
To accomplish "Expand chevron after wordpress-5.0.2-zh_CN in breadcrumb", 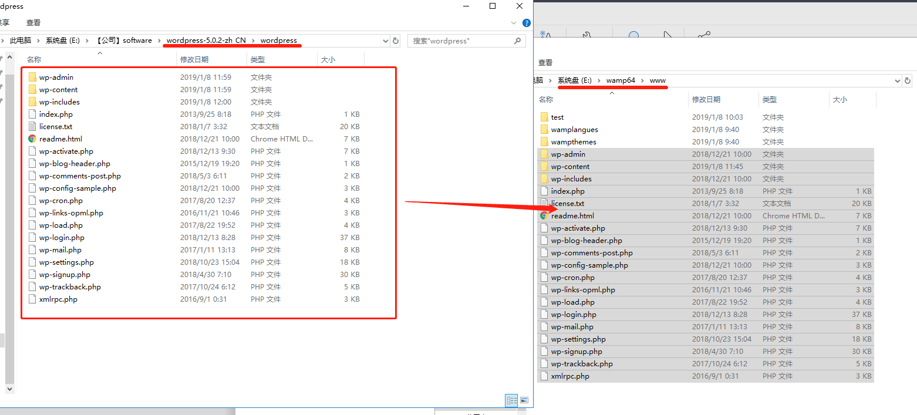I will [253, 41].
